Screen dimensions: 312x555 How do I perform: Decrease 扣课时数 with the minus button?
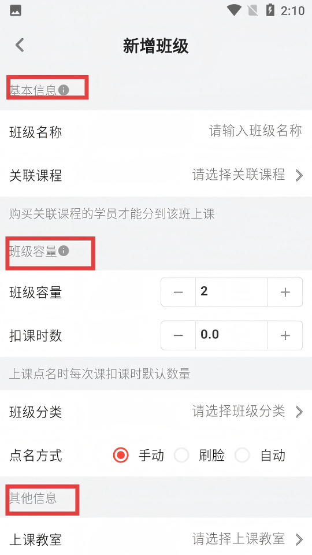point(179,335)
